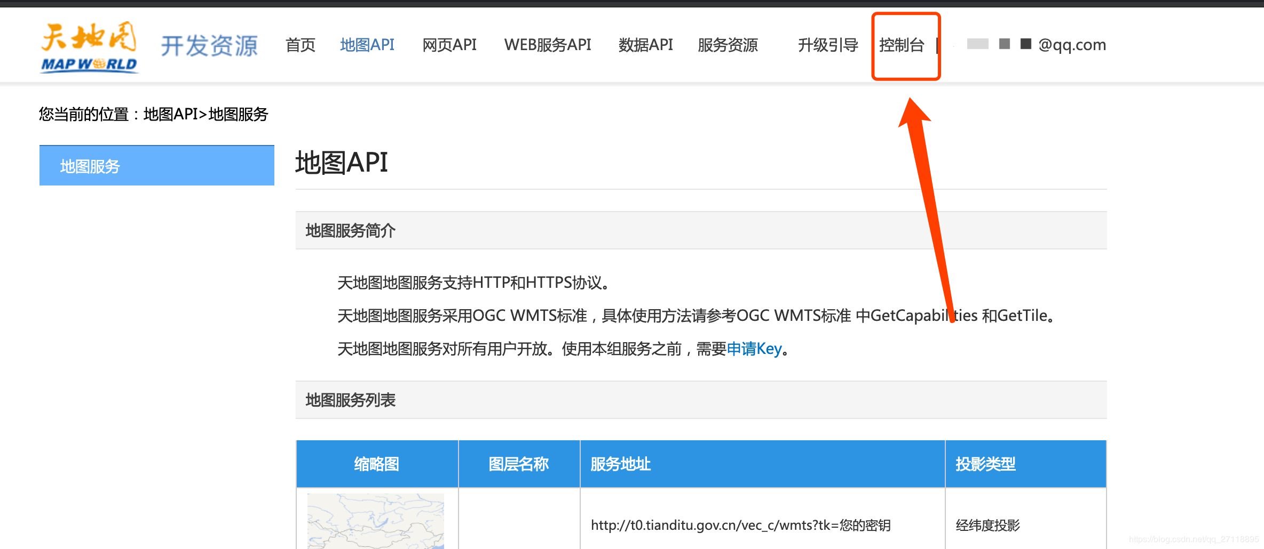Click the 图层名称 column header

(519, 464)
